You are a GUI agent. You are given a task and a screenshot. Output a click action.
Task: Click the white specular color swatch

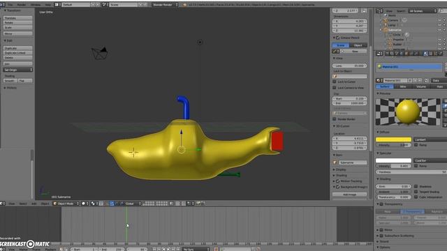[393, 160]
